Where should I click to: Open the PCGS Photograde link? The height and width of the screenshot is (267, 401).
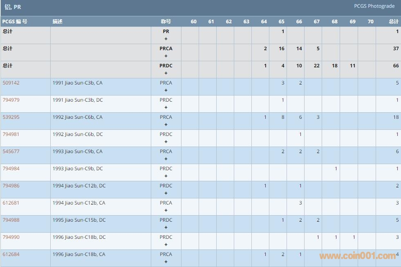pos(374,6)
